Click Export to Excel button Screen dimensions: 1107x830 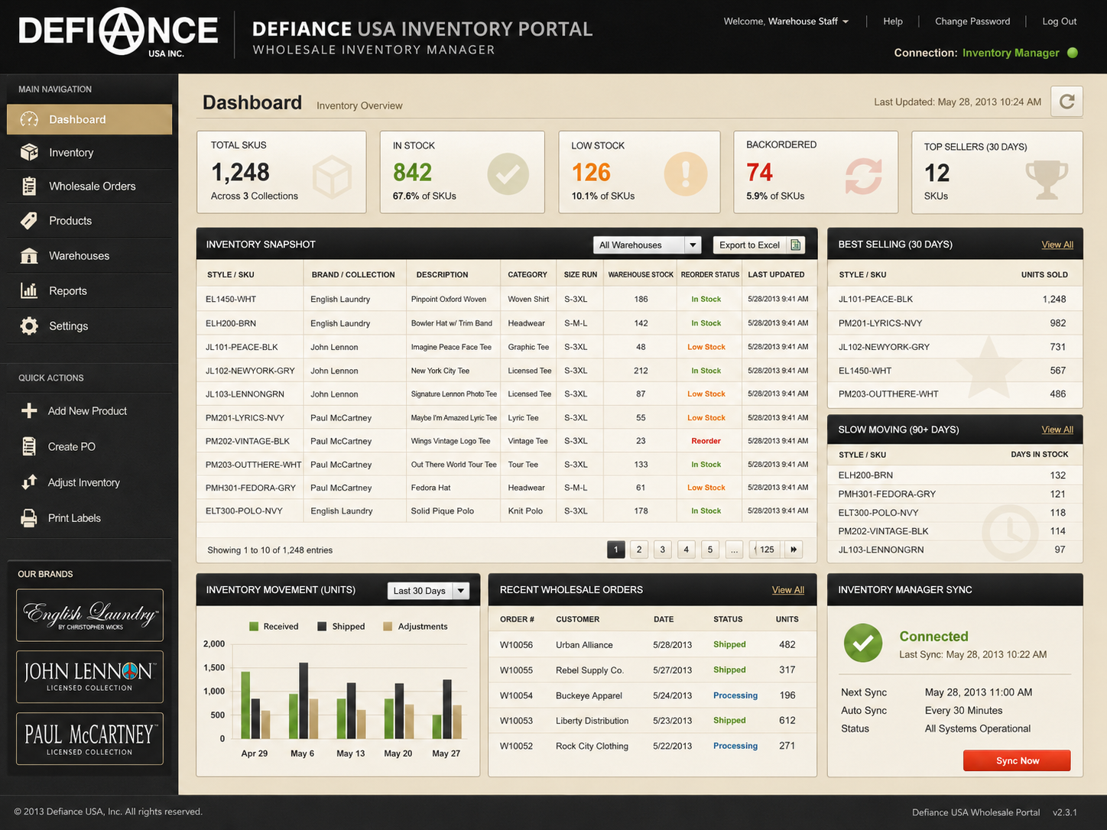759,245
